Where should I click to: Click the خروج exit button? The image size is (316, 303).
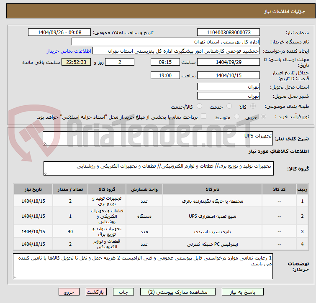[x=69, y=292]
